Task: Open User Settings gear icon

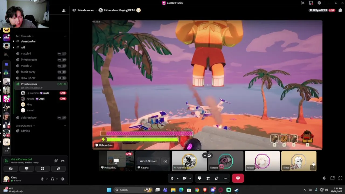Action: 63,179
